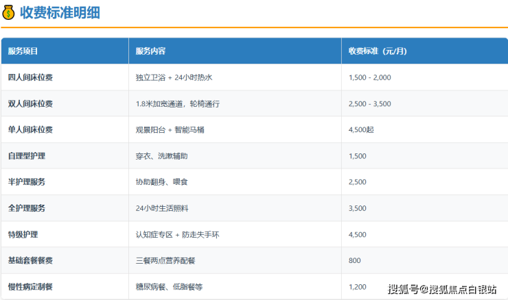Select the 特级护理 row label
This screenshot has height=300, width=508.
pos(23,234)
